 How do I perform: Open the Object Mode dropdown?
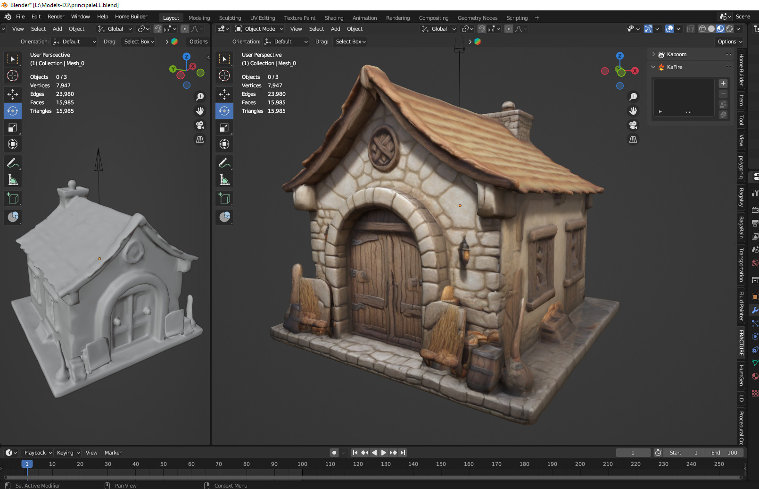(x=259, y=29)
